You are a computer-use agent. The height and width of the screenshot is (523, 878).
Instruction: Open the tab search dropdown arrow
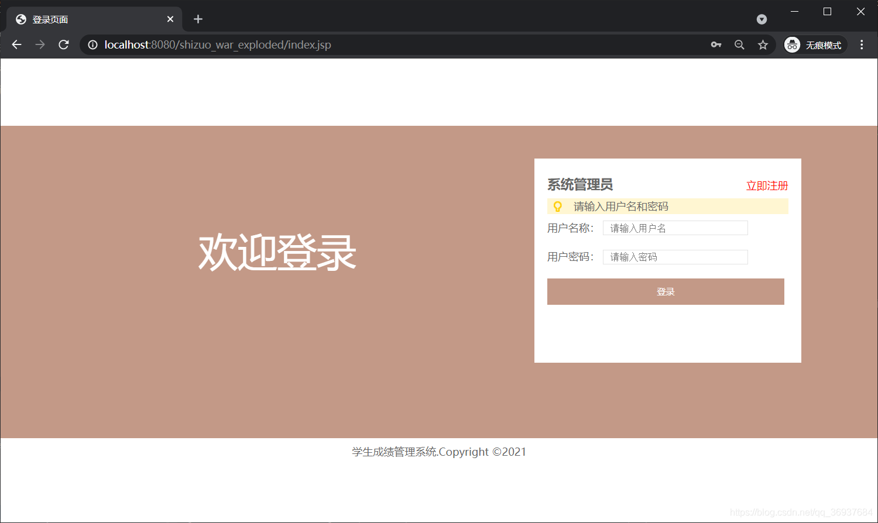762,19
